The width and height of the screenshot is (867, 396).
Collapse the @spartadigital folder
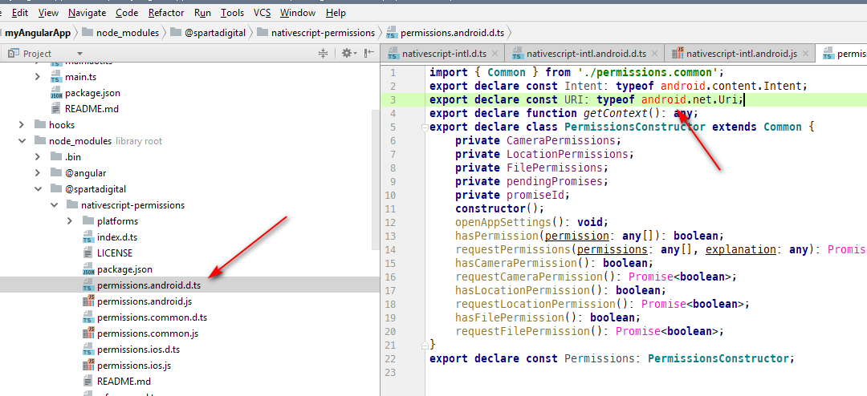[38, 189]
